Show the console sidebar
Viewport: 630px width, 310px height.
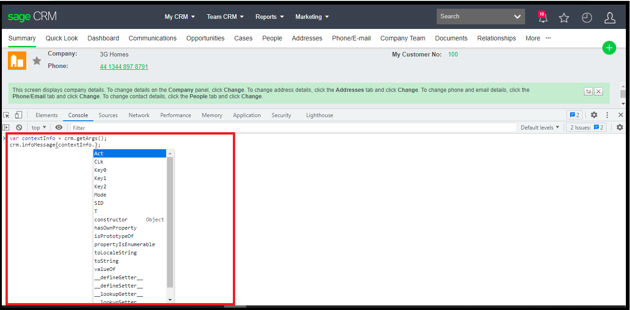6,127
